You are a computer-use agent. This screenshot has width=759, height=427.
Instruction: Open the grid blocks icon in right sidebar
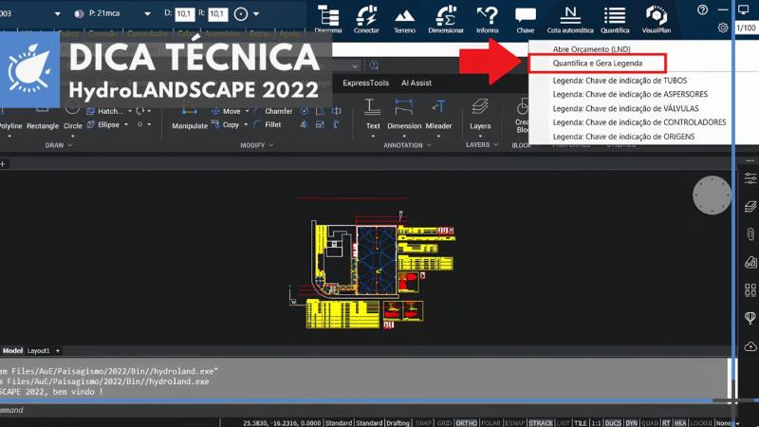click(x=750, y=290)
